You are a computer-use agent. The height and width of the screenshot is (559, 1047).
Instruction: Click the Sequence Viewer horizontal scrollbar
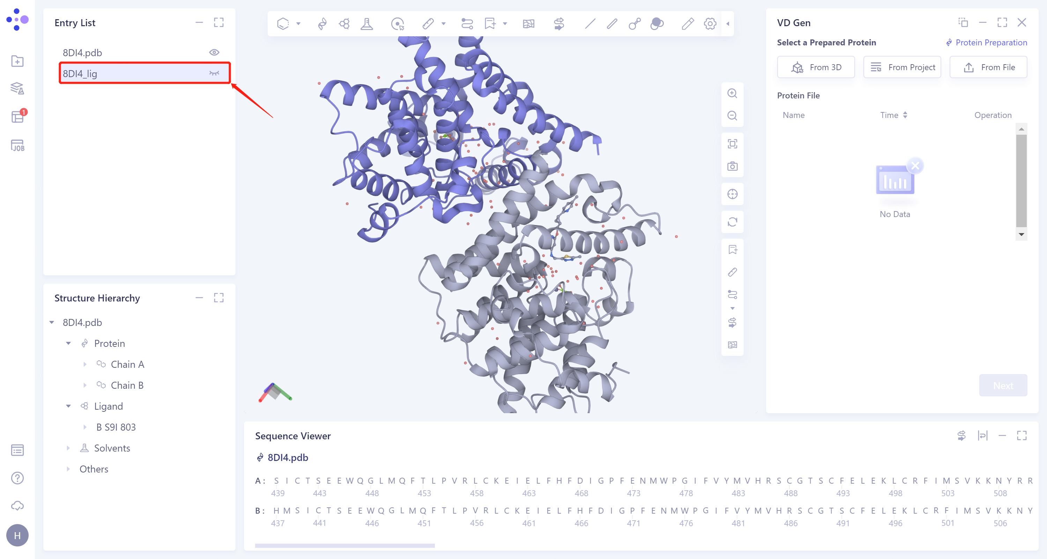(345, 546)
